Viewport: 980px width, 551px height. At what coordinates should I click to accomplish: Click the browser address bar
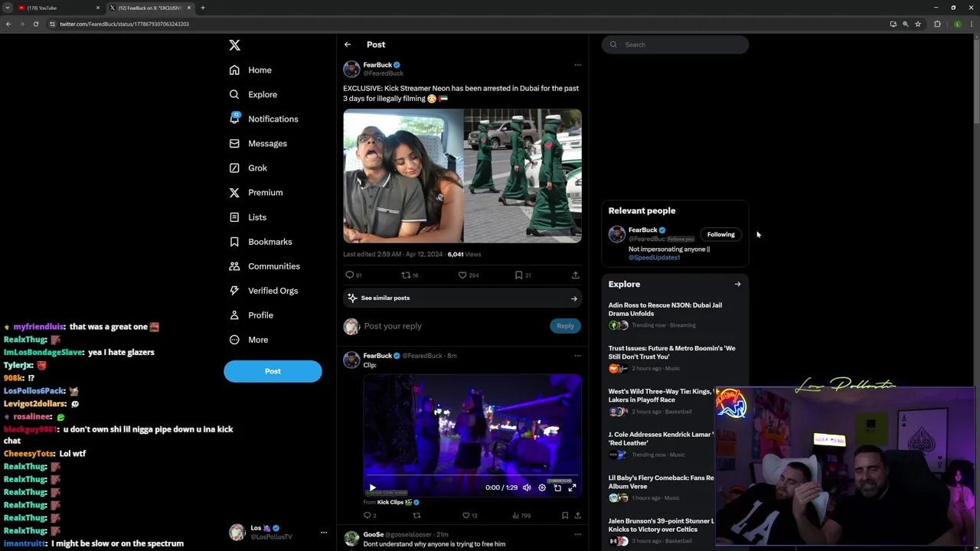pos(459,24)
